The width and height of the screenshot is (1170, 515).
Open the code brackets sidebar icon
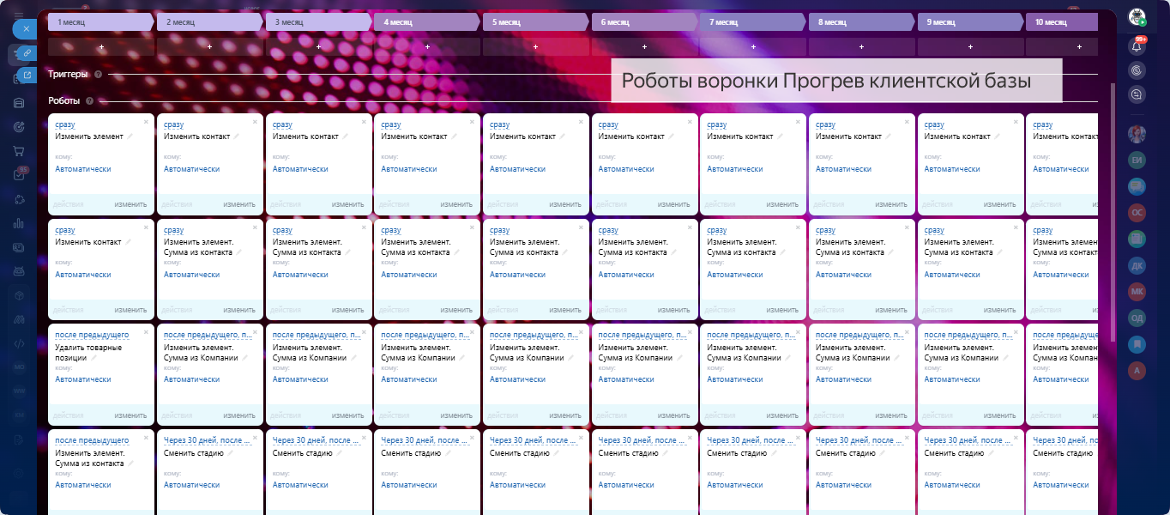pos(19,343)
